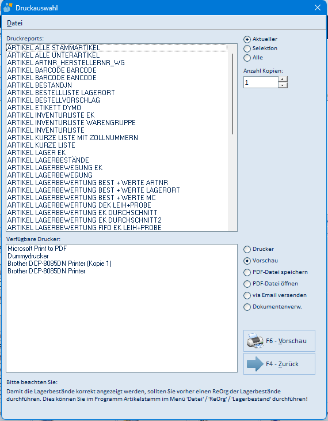Screen dimensions: 328x421
Task: Open the Datei menu
Action: point(14,23)
